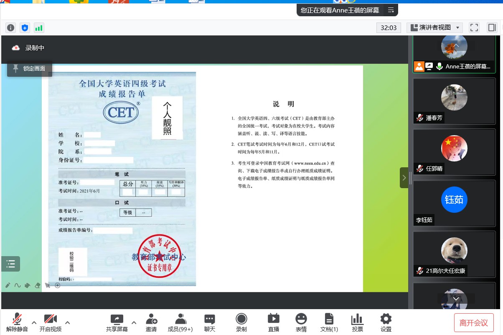Open 投票 polls from the toolbar
The width and height of the screenshot is (503, 335).
(357, 322)
